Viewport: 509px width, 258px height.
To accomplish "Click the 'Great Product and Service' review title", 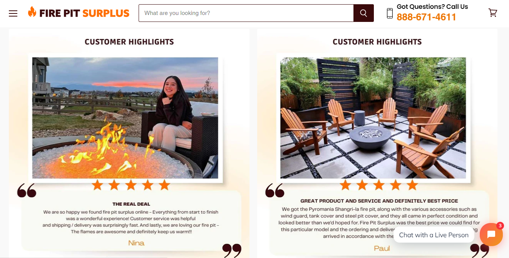I will tap(379, 201).
